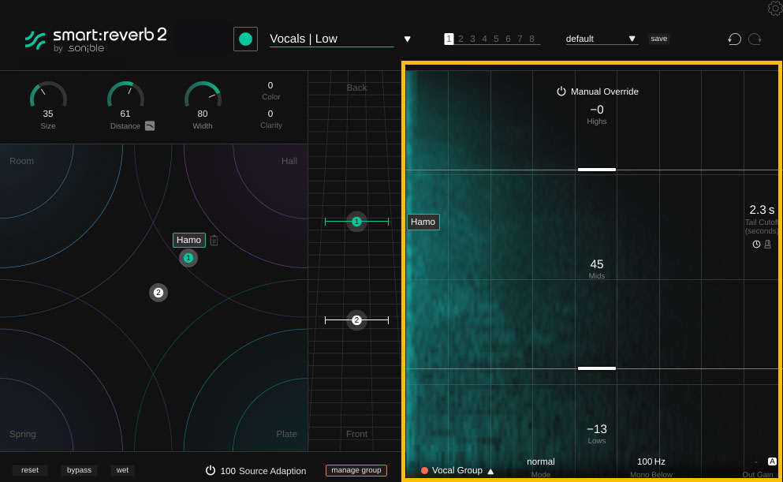Open the settings gear icon
This screenshot has width=783, height=482.
point(775,7)
